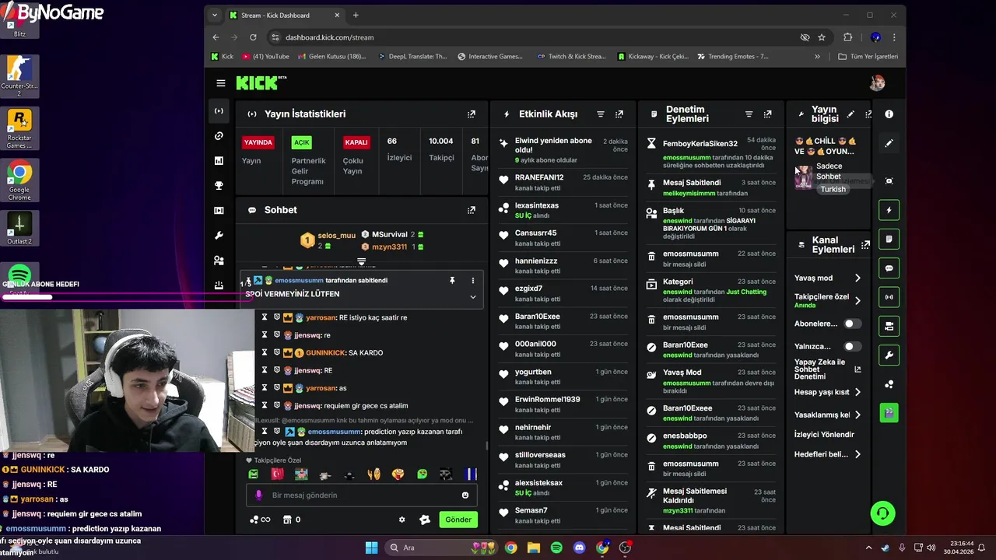Image resolution: width=996 pixels, height=560 pixels.
Task: Toggle the green broadcast-signal icon in the right rail
Action: [x=889, y=297]
